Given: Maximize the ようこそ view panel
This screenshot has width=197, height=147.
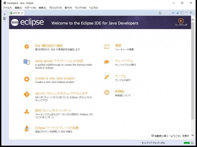Looking at the screenshot, I should point(191,13).
